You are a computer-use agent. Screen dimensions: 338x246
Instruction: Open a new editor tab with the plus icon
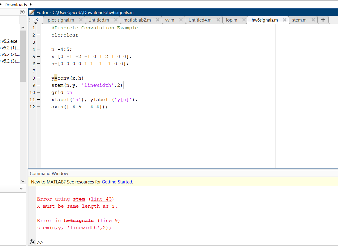click(x=323, y=20)
